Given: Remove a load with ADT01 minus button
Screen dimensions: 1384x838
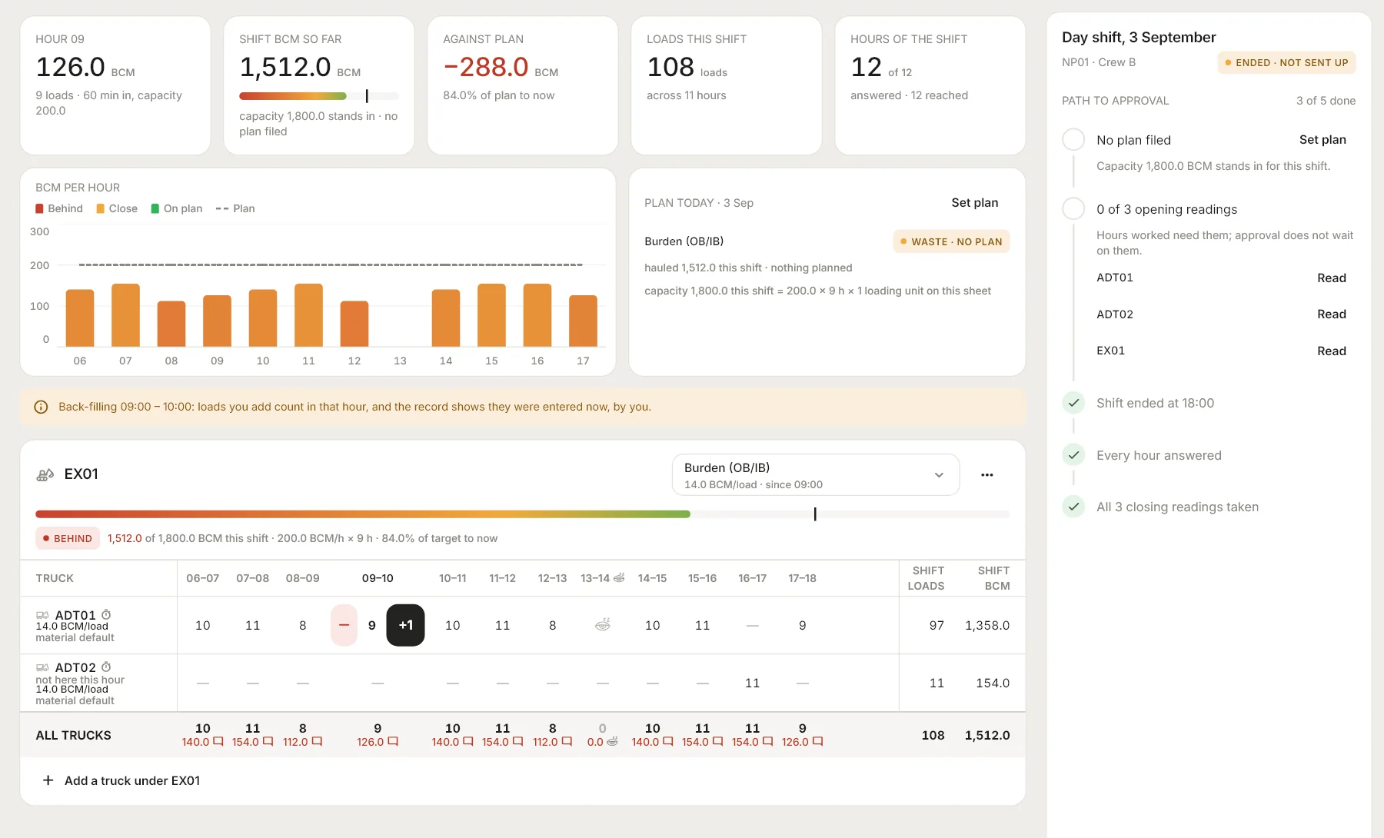Looking at the screenshot, I should [344, 625].
